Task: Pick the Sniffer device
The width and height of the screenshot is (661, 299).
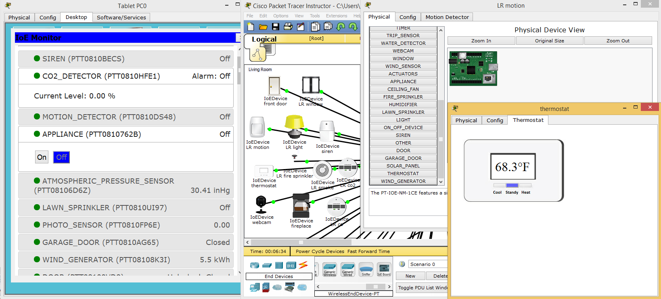Action: pos(366,270)
